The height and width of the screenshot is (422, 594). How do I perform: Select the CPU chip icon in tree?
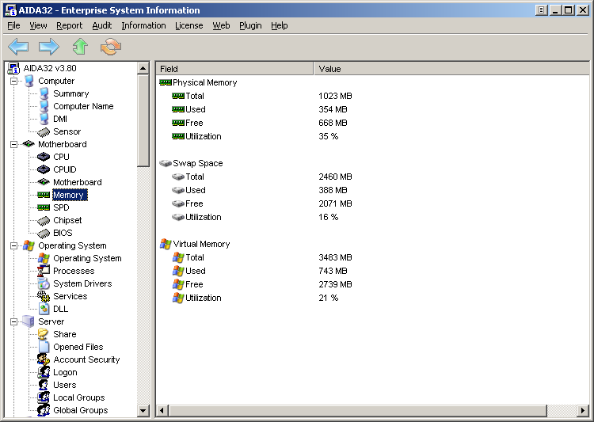click(x=44, y=157)
